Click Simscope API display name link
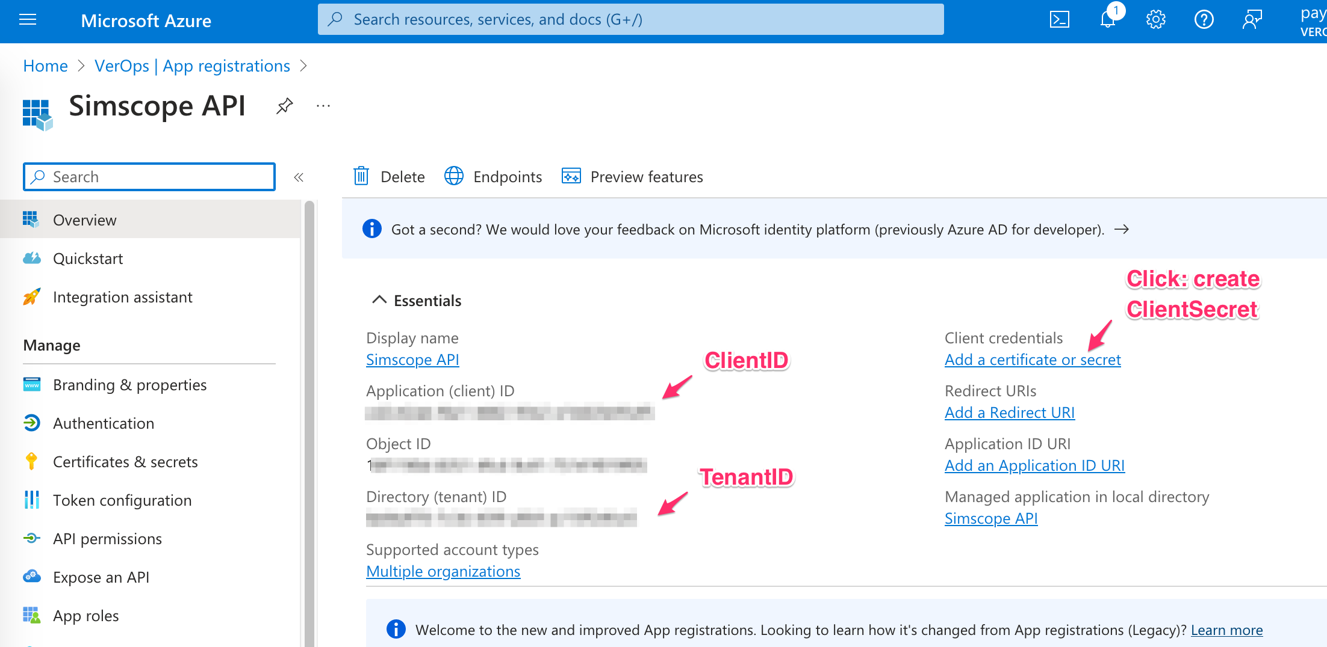Viewport: 1327px width, 647px height. (412, 360)
